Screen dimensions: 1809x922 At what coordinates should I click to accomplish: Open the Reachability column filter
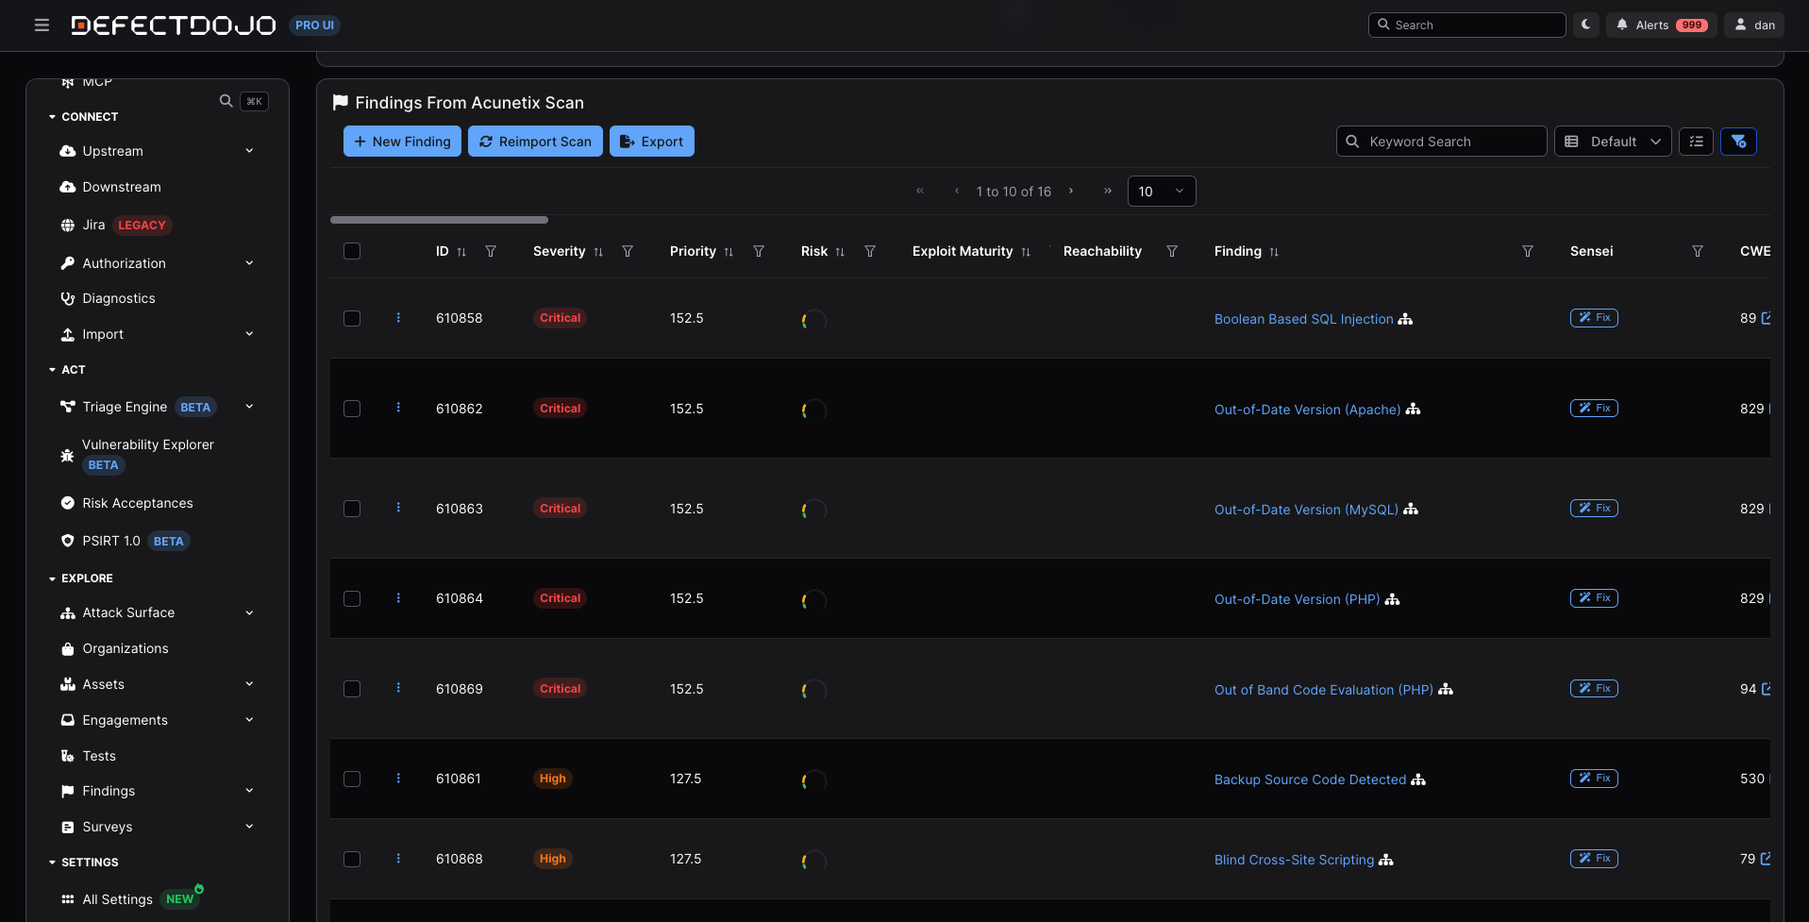[x=1172, y=251]
